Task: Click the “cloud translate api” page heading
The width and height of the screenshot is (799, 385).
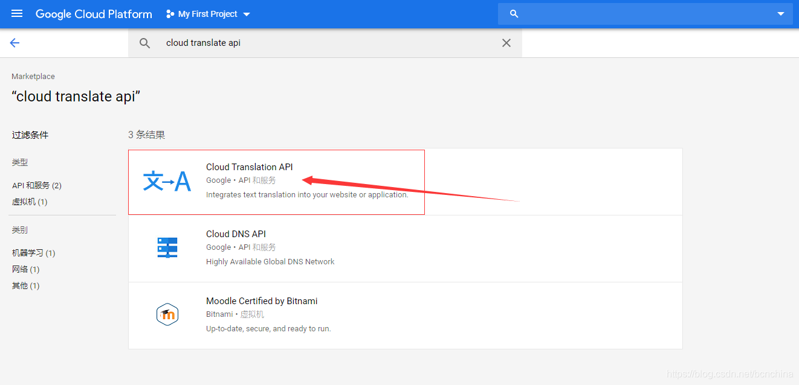Action: tap(76, 97)
